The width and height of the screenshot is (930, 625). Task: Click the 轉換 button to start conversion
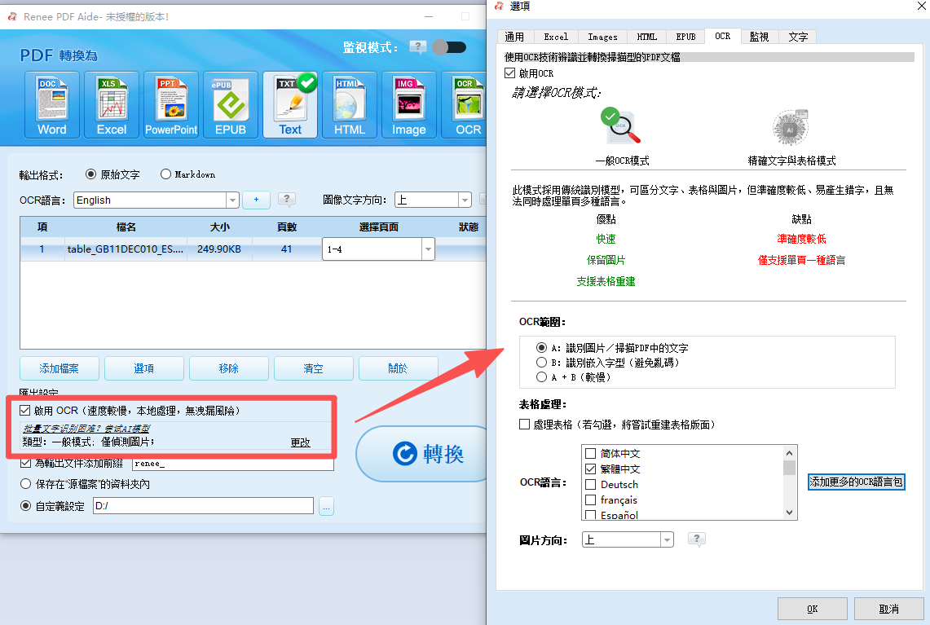[421, 455]
